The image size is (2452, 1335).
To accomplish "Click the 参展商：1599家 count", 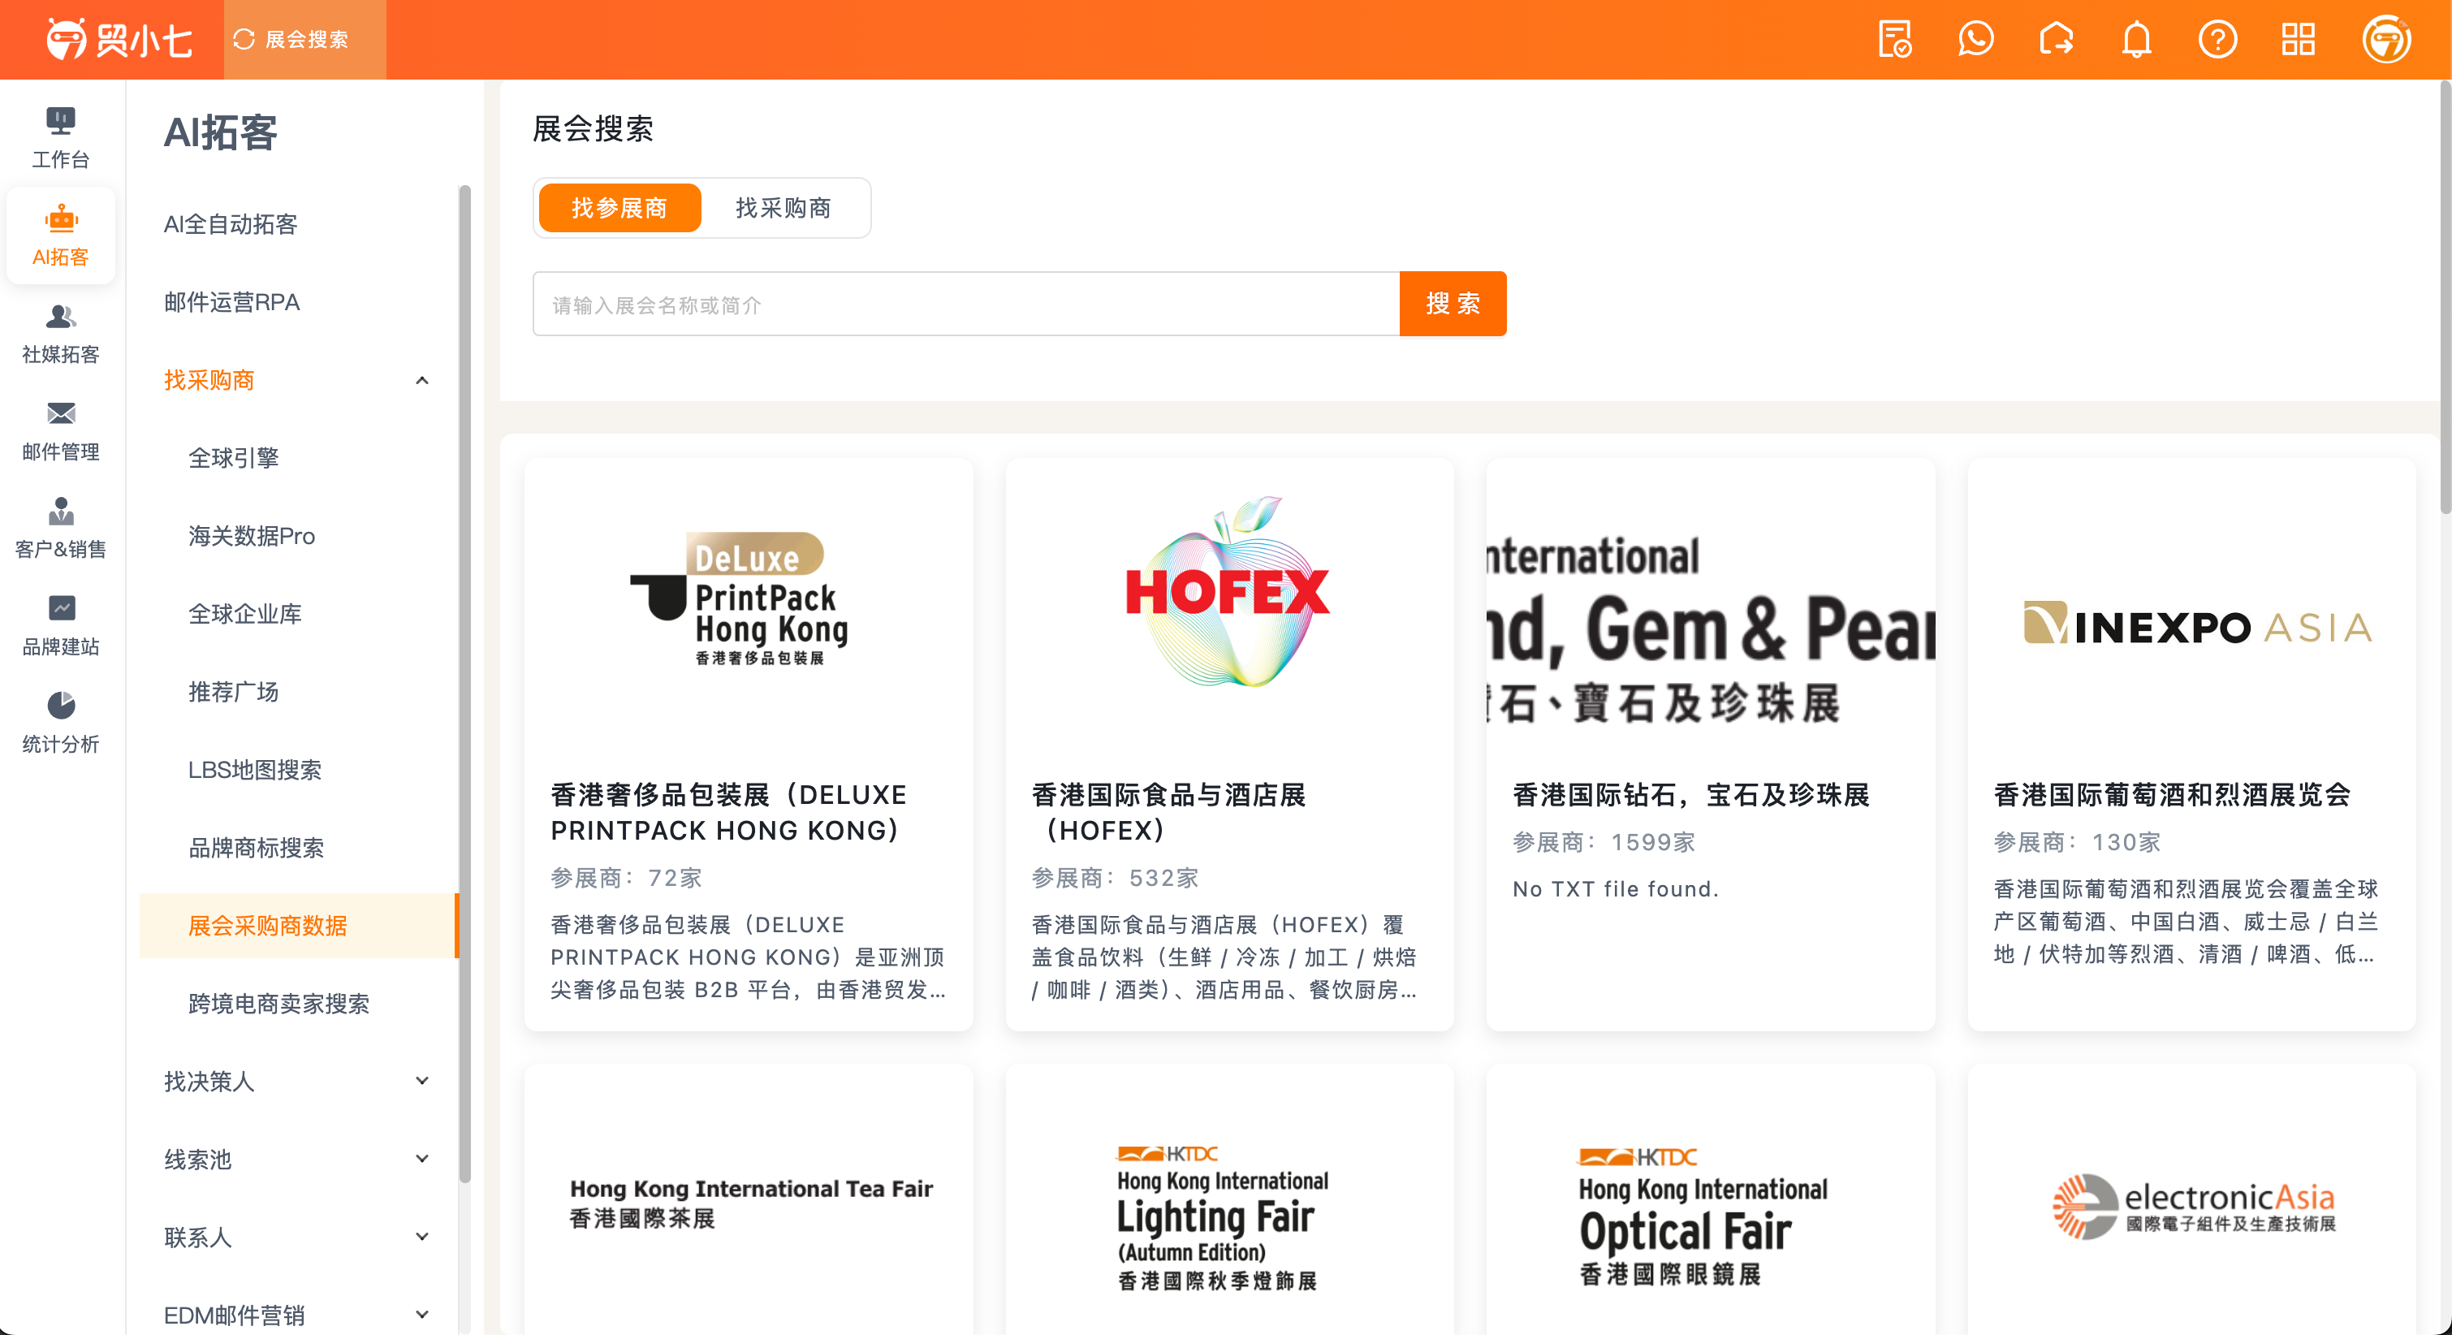I will pos(1604,842).
